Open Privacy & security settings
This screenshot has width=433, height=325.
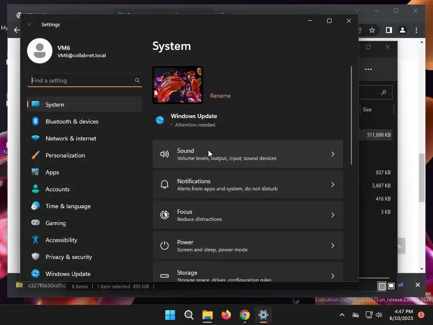tap(85, 257)
